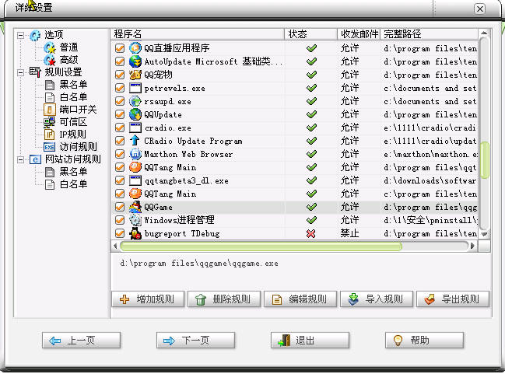
Task: Toggle the Windows进程管理 rule checkbox
Action: click(x=120, y=220)
